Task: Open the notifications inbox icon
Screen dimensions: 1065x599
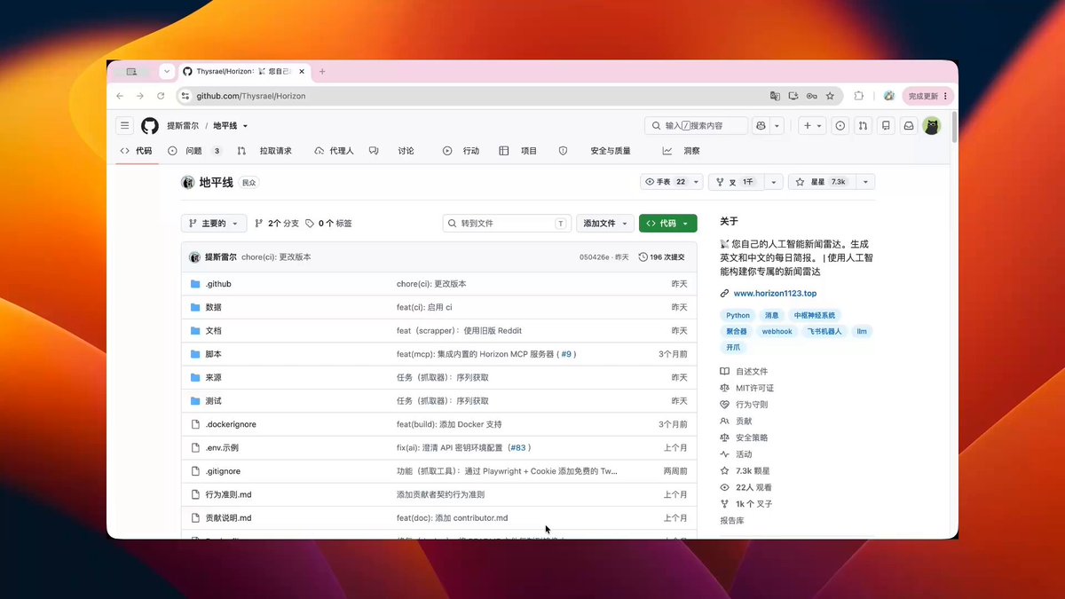Action: click(x=909, y=126)
